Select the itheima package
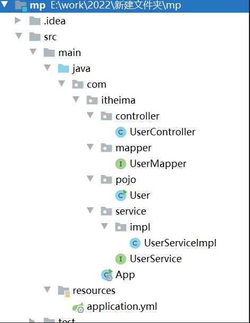The image size is (250, 323). click(x=118, y=100)
